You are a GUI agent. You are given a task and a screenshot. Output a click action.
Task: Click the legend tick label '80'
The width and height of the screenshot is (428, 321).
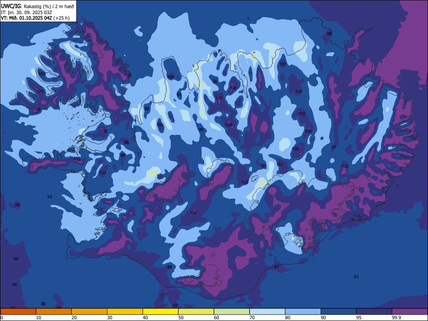point(288,318)
